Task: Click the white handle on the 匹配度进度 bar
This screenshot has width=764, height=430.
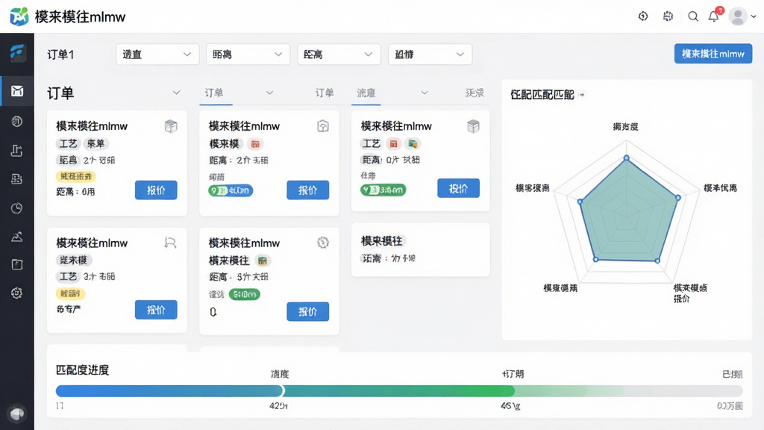Action: coord(282,390)
